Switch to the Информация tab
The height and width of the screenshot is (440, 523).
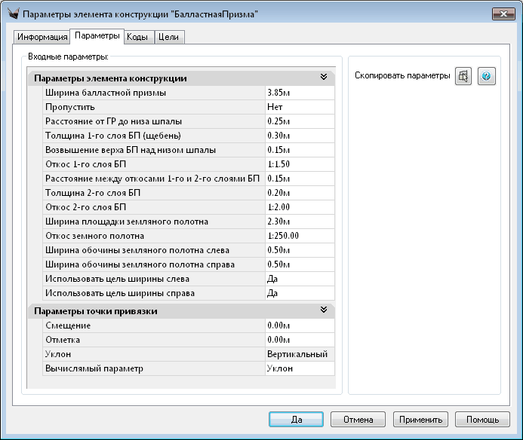42,37
